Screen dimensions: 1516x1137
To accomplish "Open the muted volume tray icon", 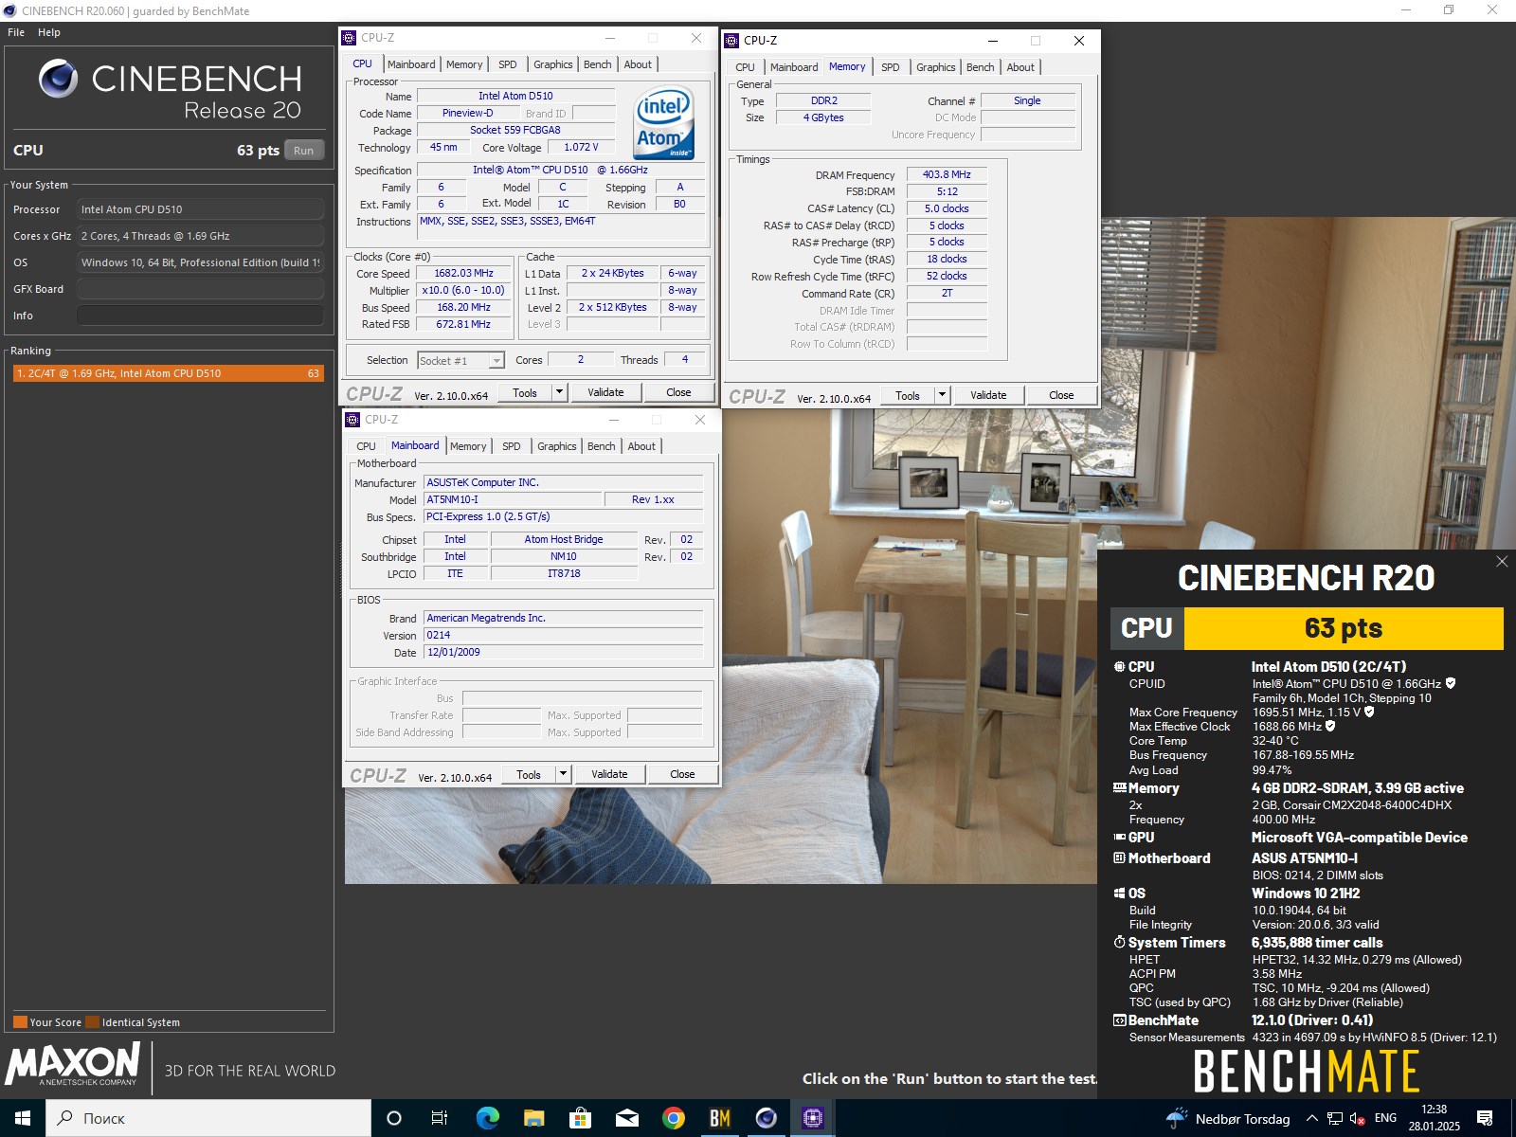I will [1357, 1118].
